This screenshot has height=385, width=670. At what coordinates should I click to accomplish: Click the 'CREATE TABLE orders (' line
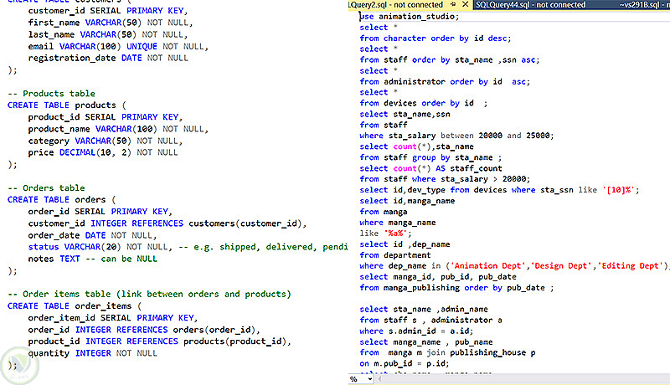coord(61,200)
